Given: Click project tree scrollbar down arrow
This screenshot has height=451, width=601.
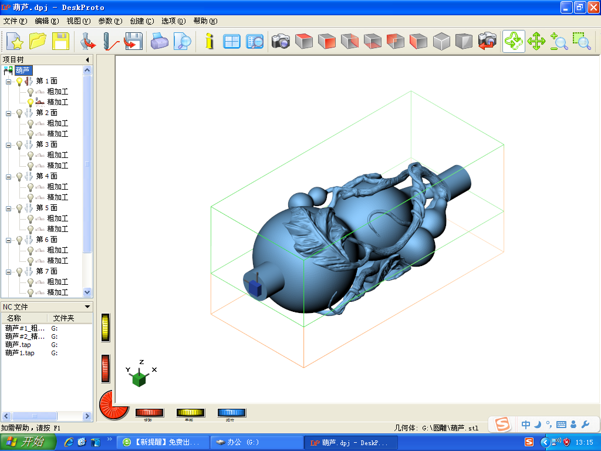Looking at the screenshot, I should click(87, 292).
